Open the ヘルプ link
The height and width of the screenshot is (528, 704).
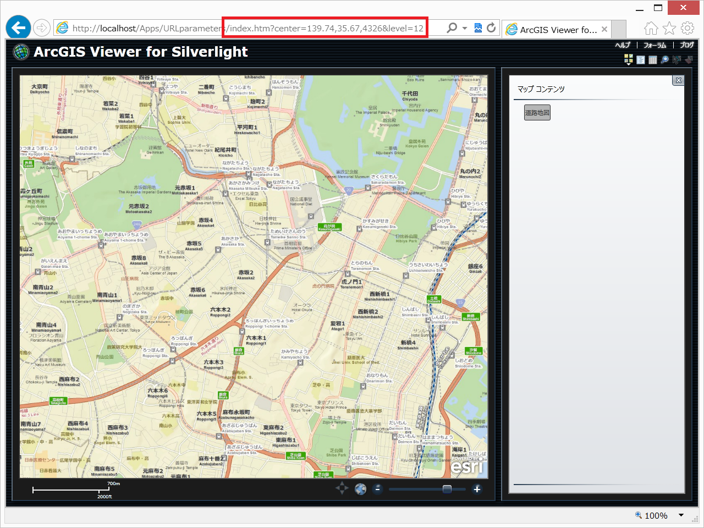tap(623, 45)
